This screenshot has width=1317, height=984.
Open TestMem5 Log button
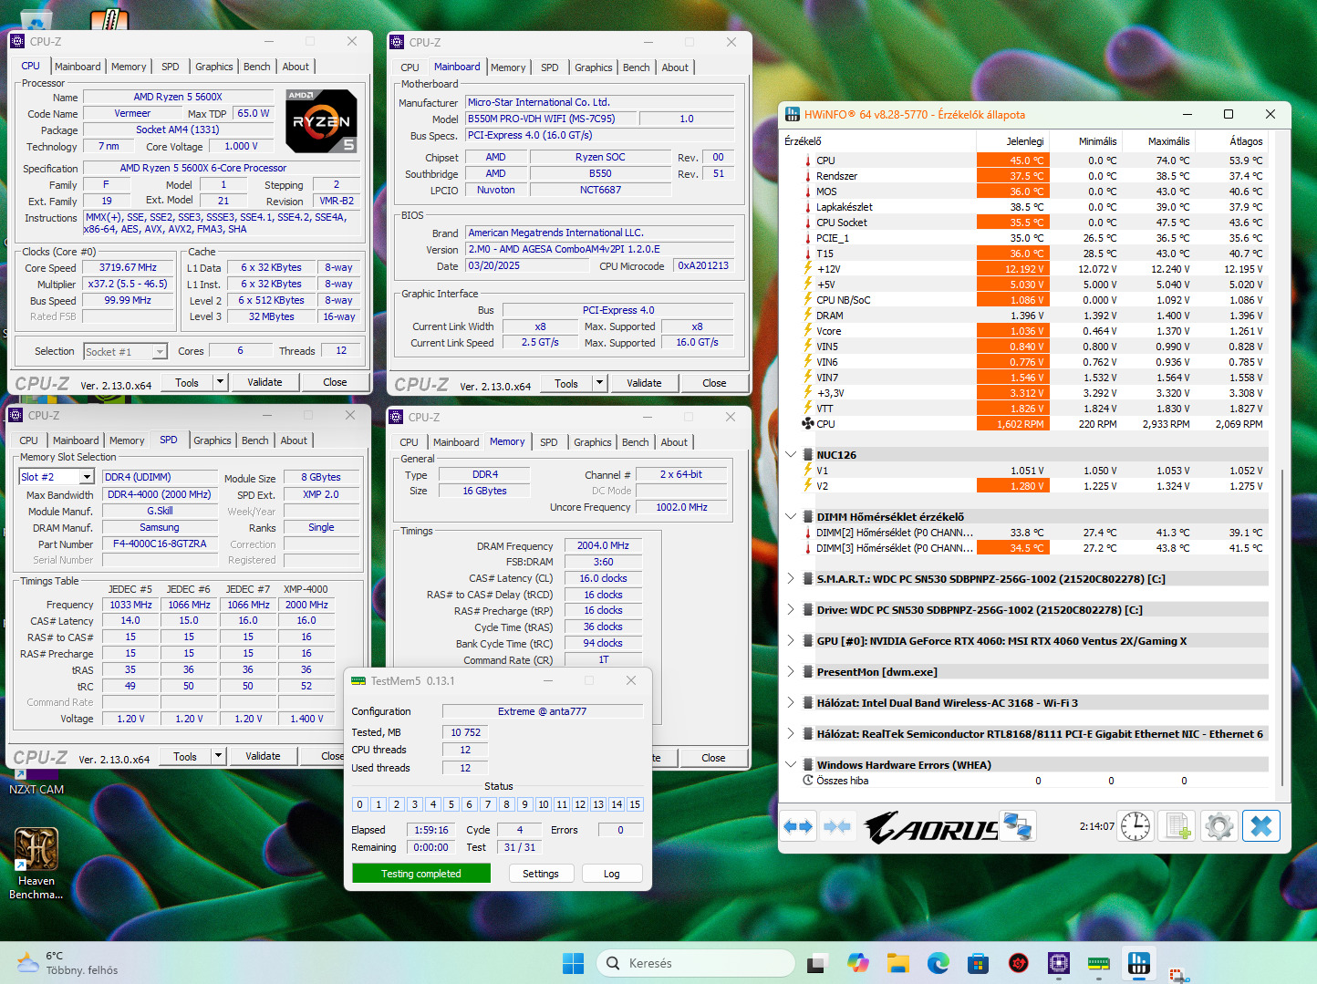click(x=612, y=874)
